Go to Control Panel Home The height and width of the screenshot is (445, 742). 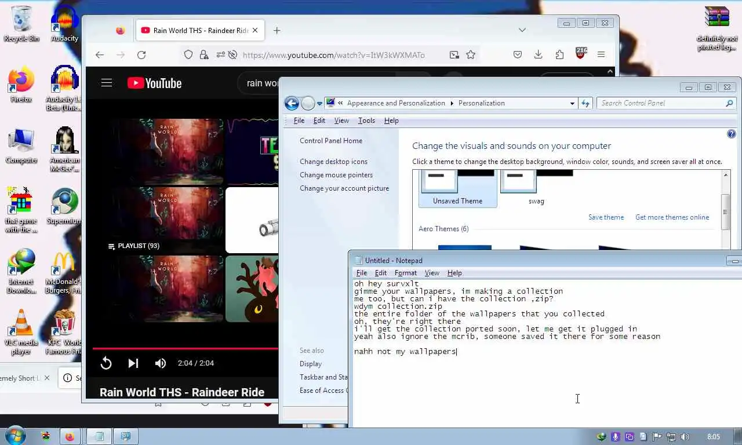coord(331,141)
